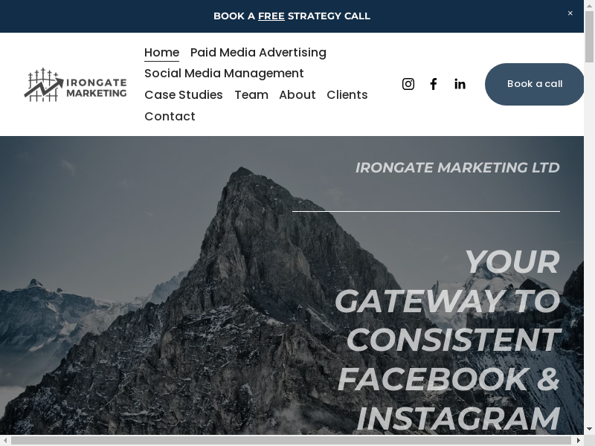Open Social Media Management page
The width and height of the screenshot is (595, 446).
224,73
